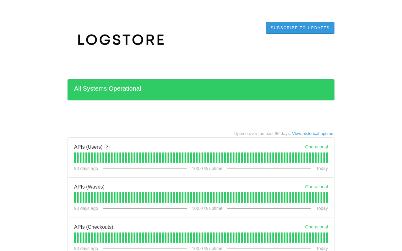Screen dimensions: 402x251
Task: Click the APIs (Checkouts) component name
Action: 94,227
